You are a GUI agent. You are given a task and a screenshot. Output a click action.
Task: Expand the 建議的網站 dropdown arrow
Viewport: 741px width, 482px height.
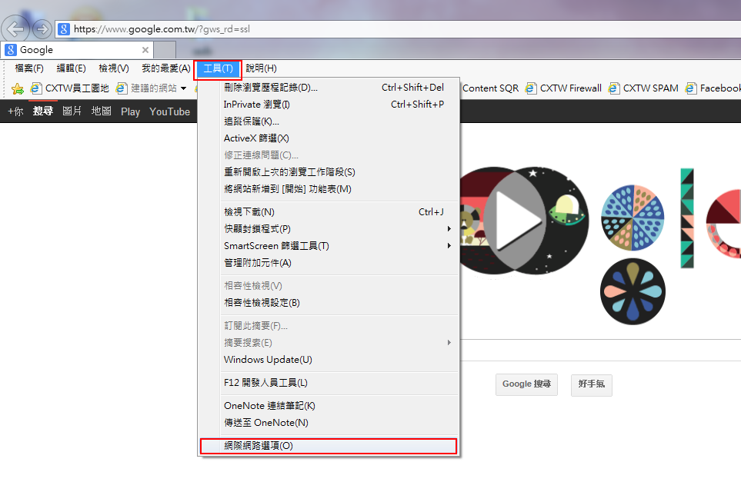[184, 88]
